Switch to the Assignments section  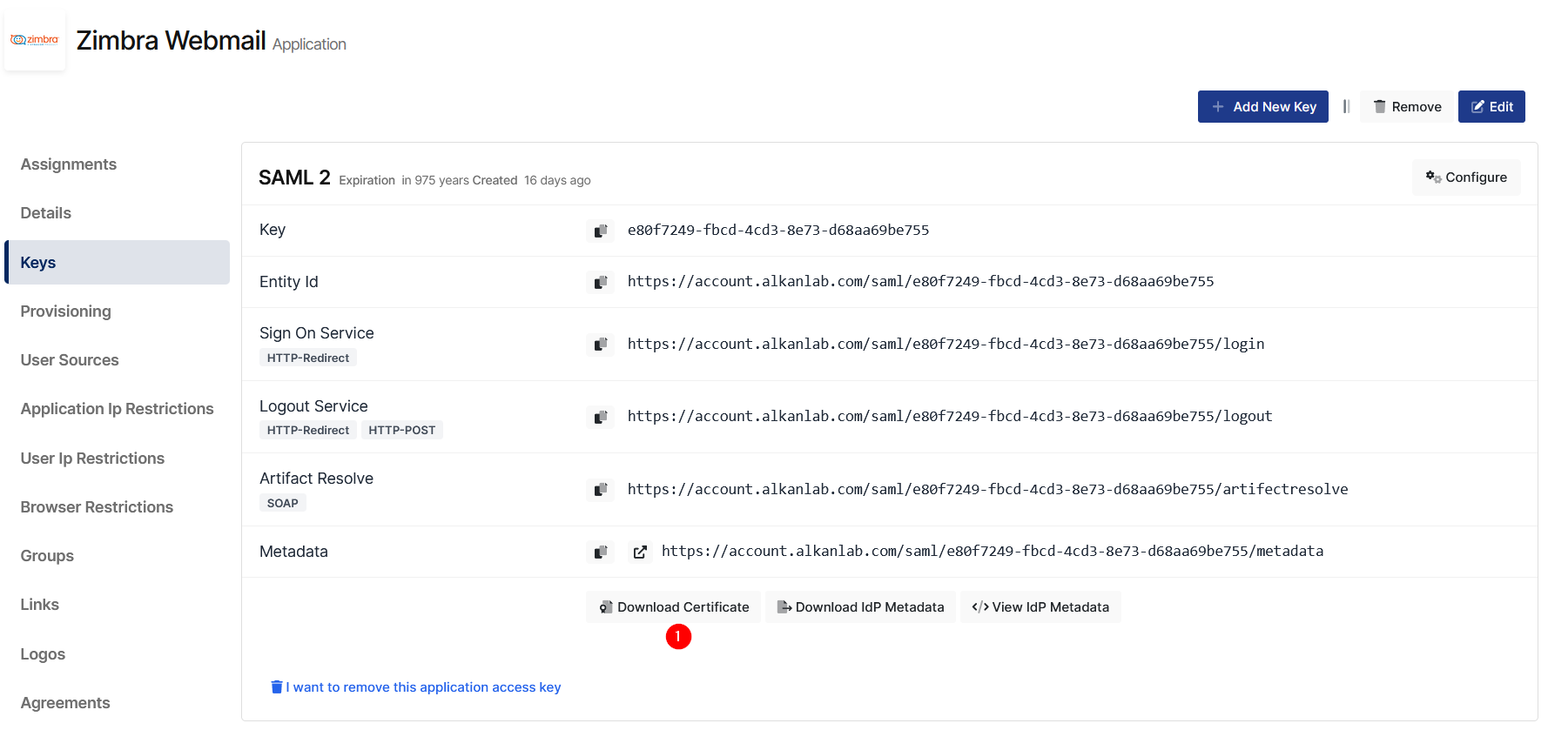click(x=69, y=164)
